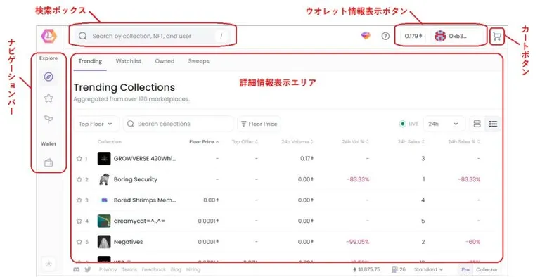Open the Discord icon in footer

[77, 270]
